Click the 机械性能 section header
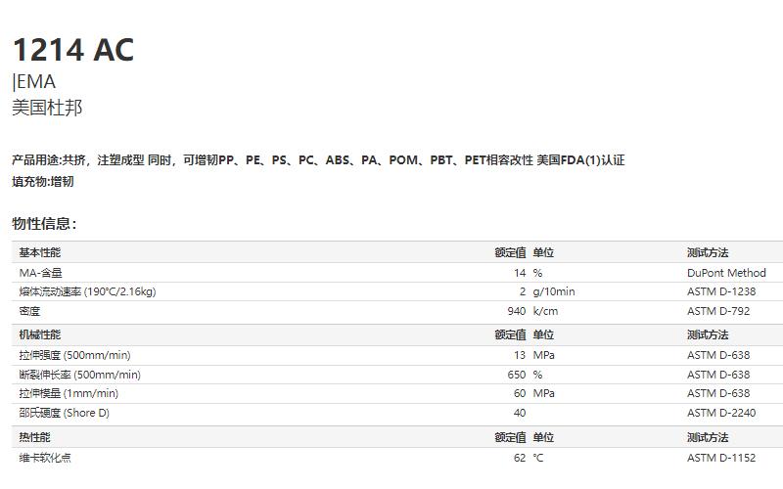Viewport: 783px width, 489px height. (x=40, y=334)
